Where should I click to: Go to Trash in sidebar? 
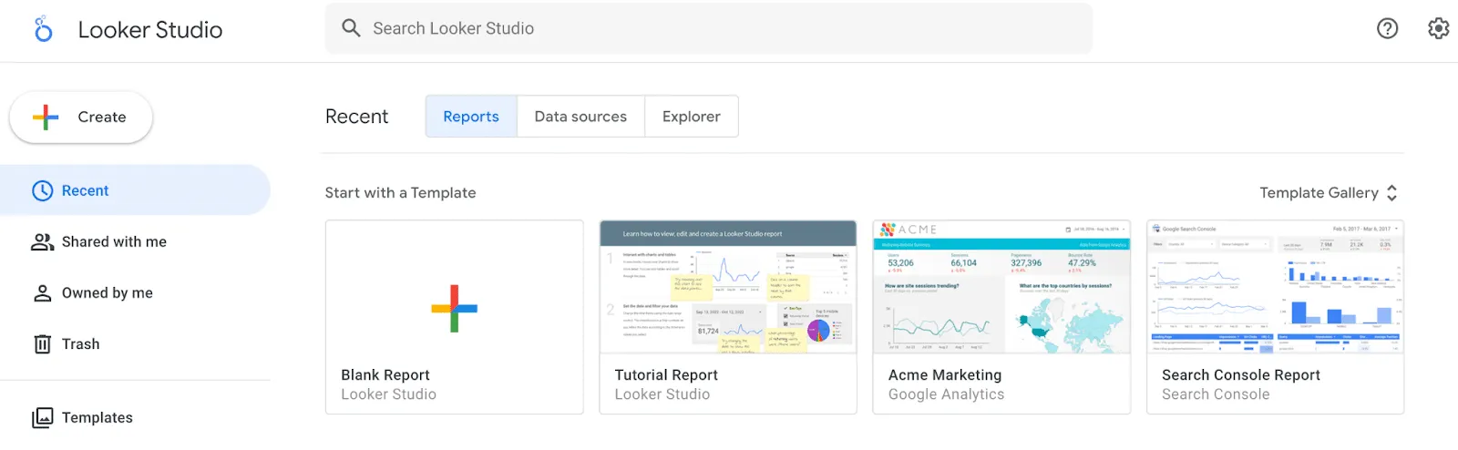135,344
